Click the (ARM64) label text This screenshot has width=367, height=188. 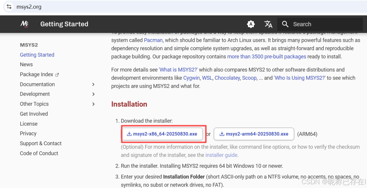point(307,134)
